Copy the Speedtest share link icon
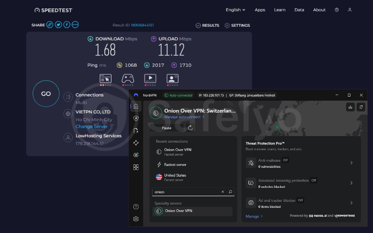 tap(50, 25)
